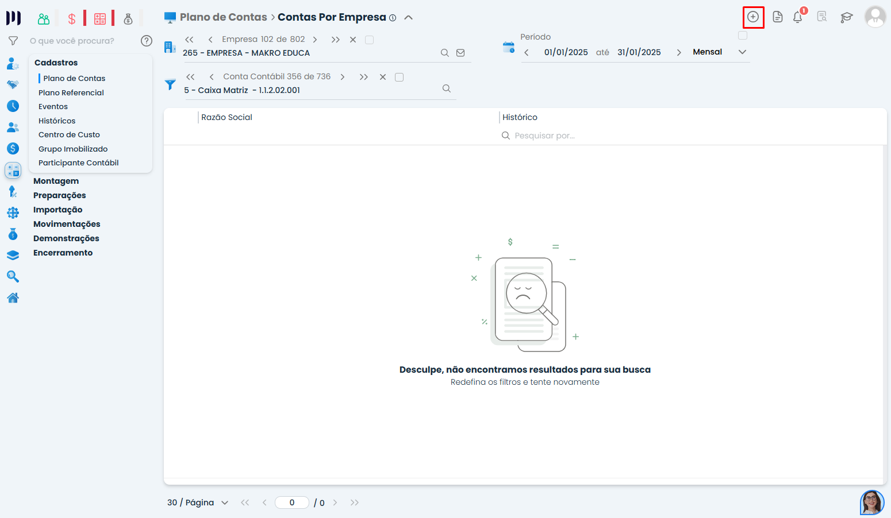
Task: Check the Período checkbox
Action: (x=743, y=36)
